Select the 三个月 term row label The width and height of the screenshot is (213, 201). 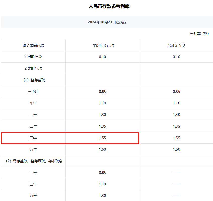pos(33,92)
